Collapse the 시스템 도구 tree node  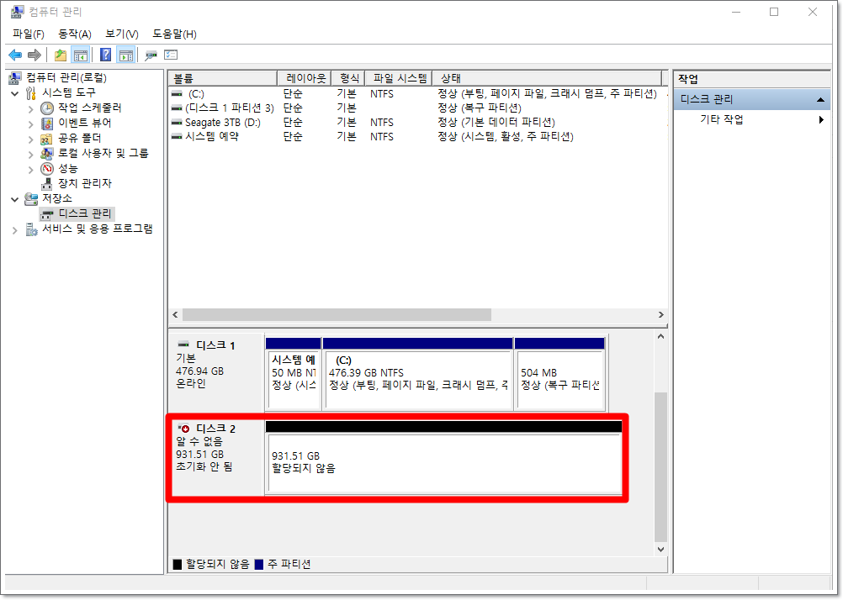pyautogui.click(x=14, y=93)
